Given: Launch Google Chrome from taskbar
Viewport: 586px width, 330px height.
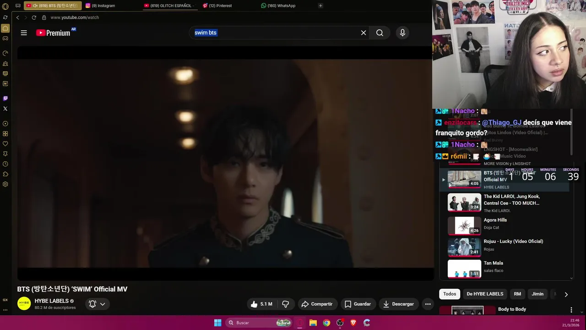Looking at the screenshot, I should (326, 323).
